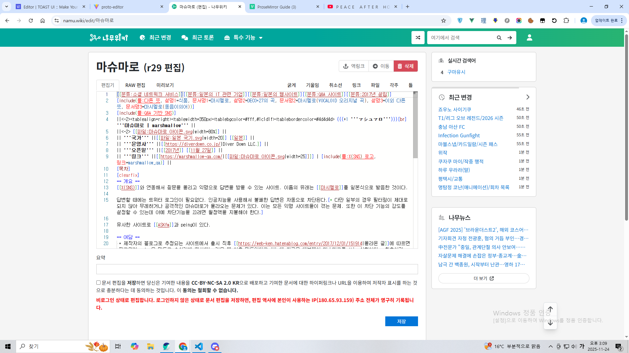
Task: Click the go arrow beside search
Action: pos(510,38)
